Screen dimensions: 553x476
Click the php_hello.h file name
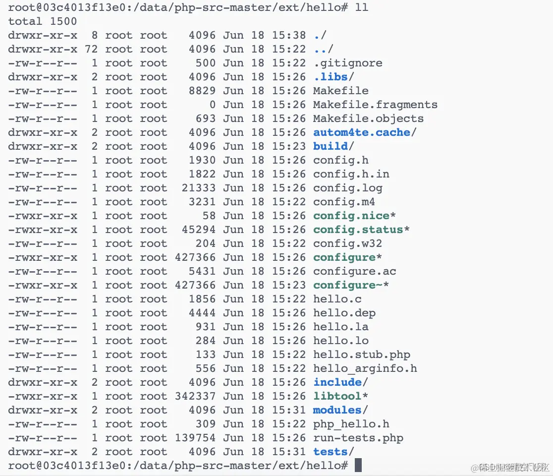(351, 424)
